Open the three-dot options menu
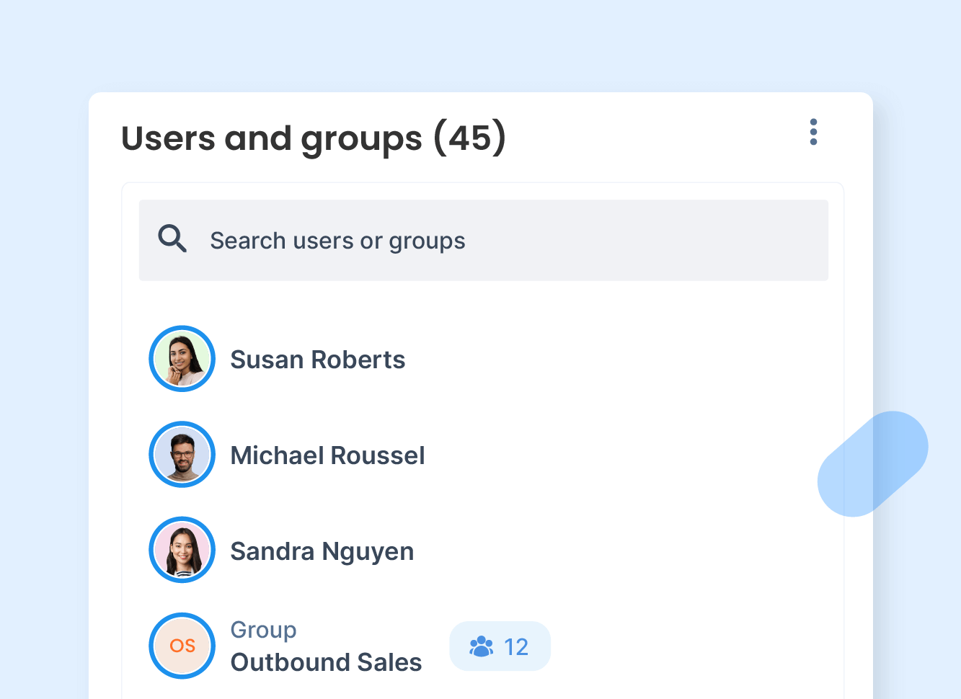 tap(813, 133)
